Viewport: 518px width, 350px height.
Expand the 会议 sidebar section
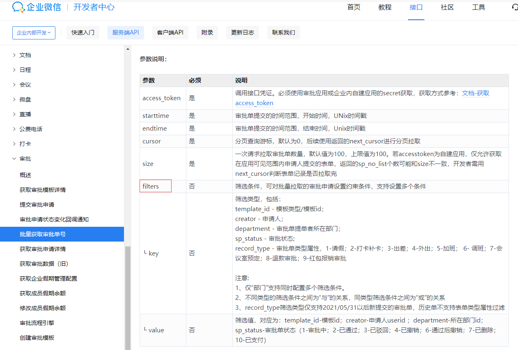point(24,84)
